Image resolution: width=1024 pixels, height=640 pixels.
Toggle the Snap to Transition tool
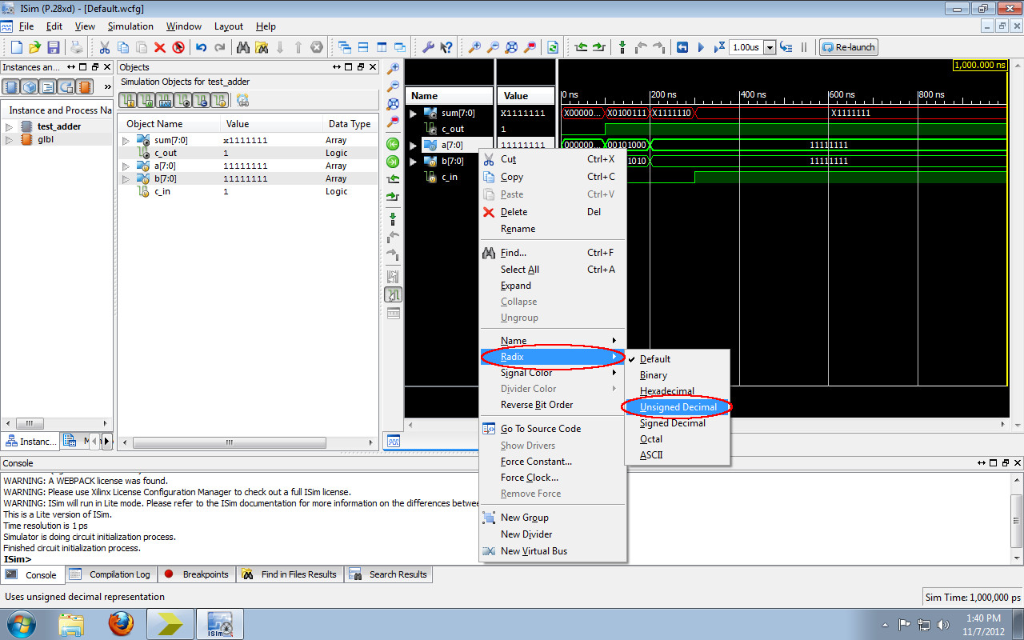(x=392, y=294)
